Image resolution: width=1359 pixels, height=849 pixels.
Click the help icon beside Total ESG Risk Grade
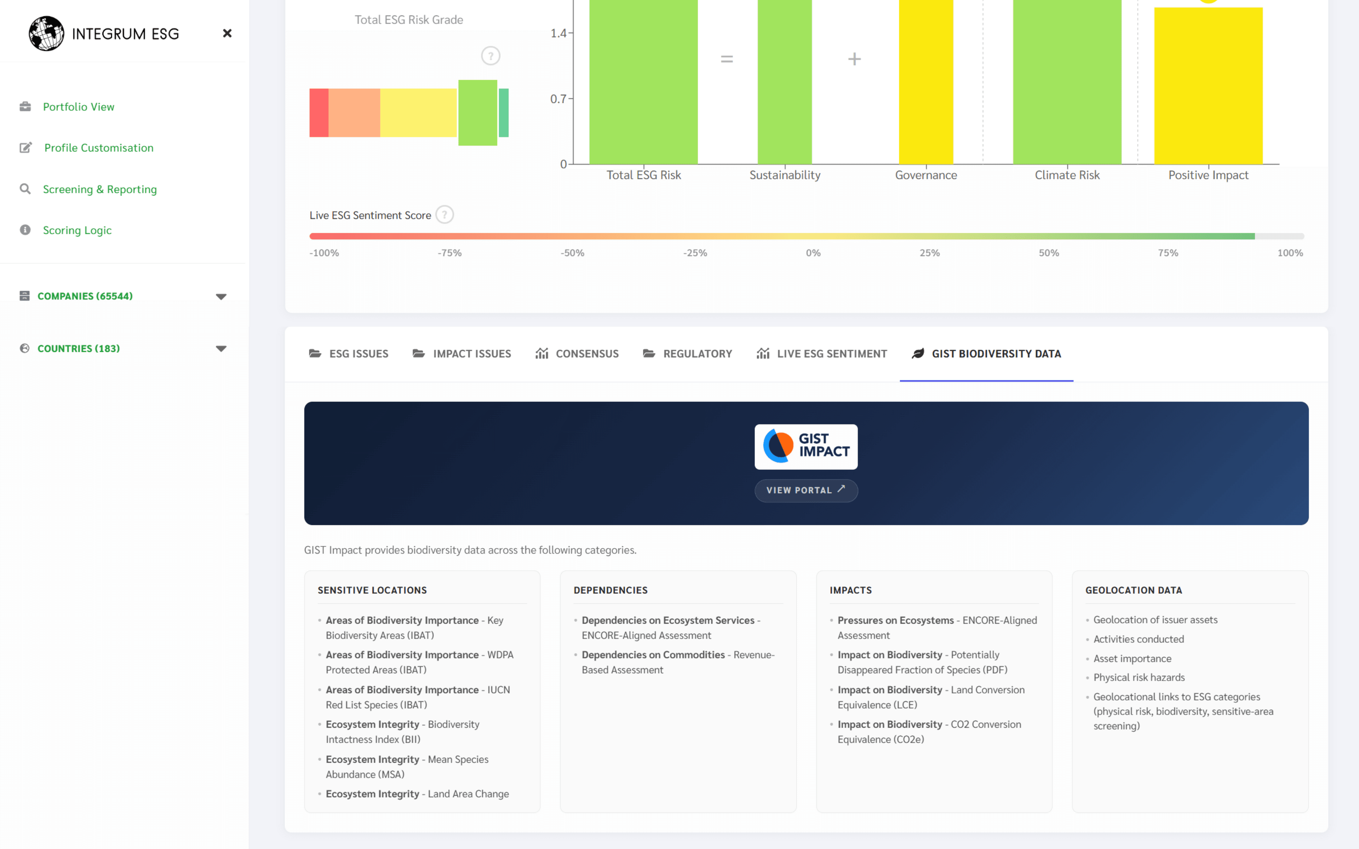[490, 55]
